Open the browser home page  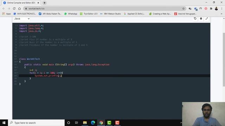pyautogui.click(x=20, y=8)
